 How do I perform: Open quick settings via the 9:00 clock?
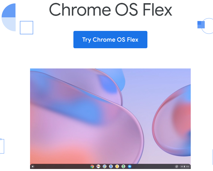188,166
